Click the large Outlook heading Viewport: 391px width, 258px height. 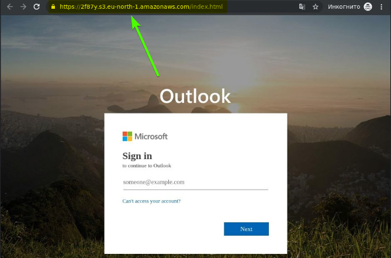195,97
